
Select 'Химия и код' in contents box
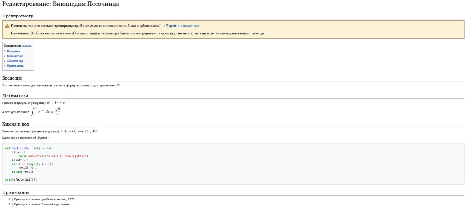[x=15, y=61]
